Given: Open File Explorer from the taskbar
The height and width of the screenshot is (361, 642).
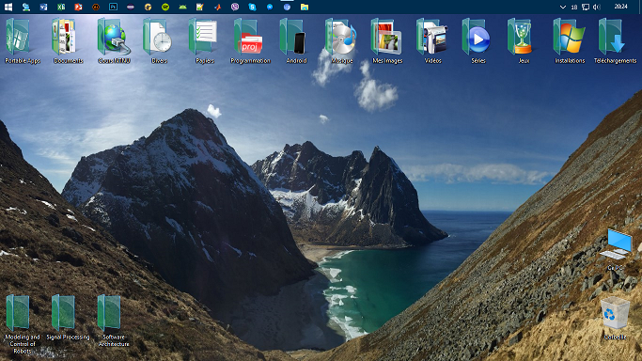Looking at the screenshot, I should (305, 7).
